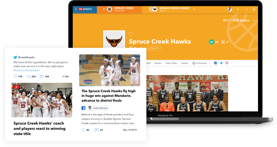Viewport: 277px width, 147px height.
Task: Toggle the gold star favorites in header
Action: [x=238, y=9]
